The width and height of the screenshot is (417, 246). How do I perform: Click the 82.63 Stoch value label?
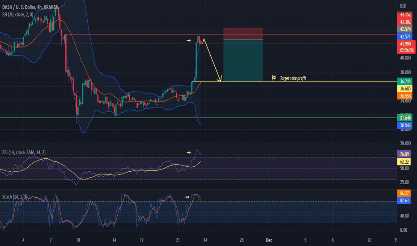[x=404, y=200]
